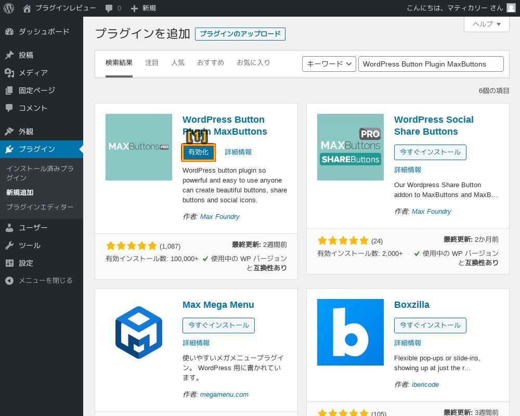Open the キーワード search type dropdown
520x416 pixels.
pyautogui.click(x=329, y=64)
